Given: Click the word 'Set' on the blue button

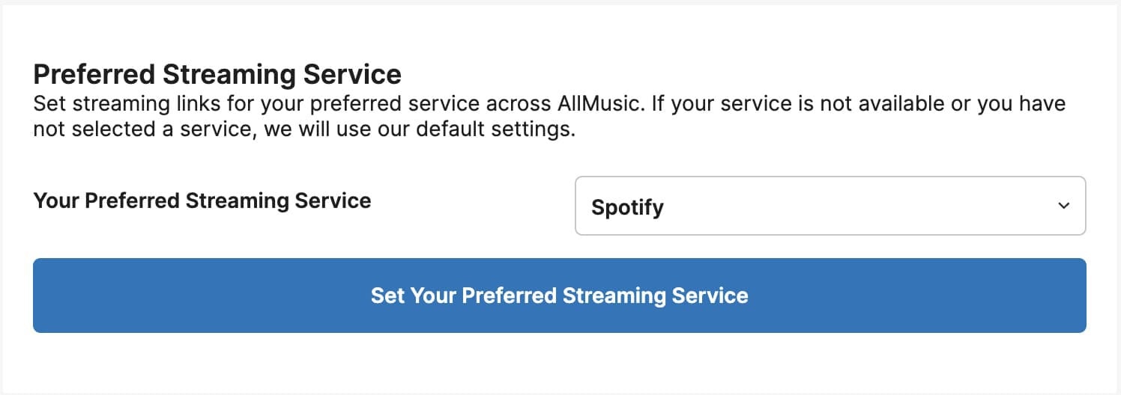Looking at the screenshot, I should tap(387, 296).
